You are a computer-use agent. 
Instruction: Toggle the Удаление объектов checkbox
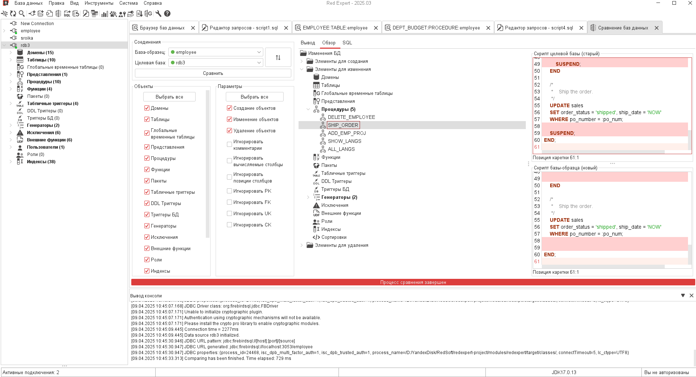click(229, 131)
